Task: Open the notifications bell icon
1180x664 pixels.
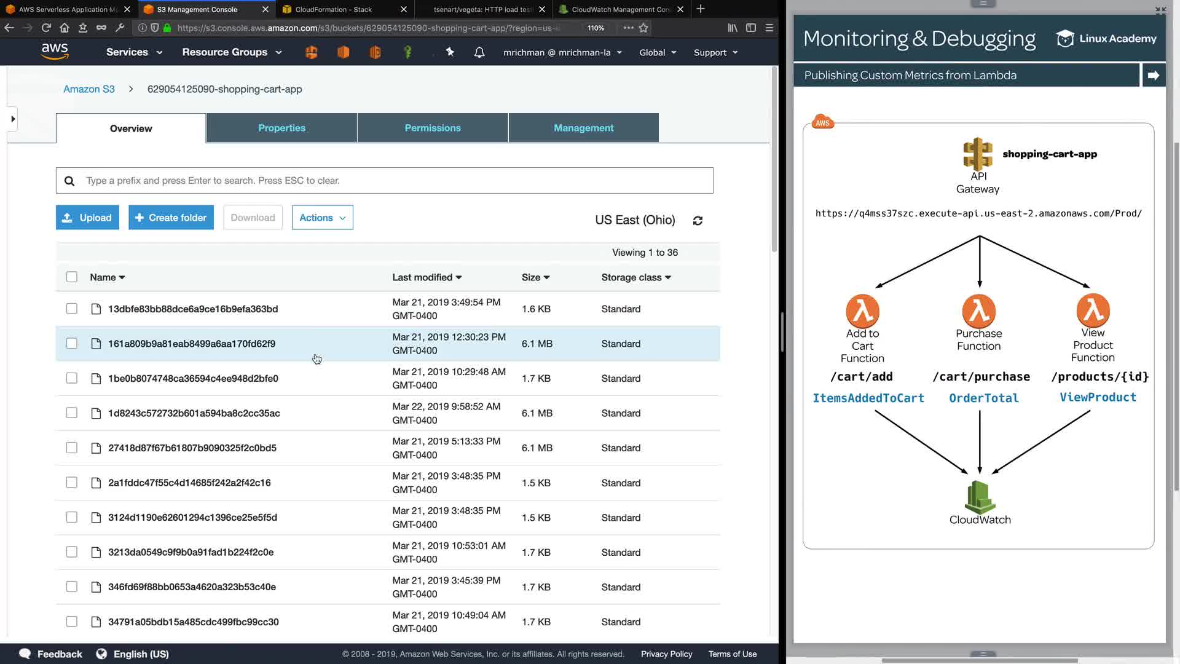Action: click(479, 52)
